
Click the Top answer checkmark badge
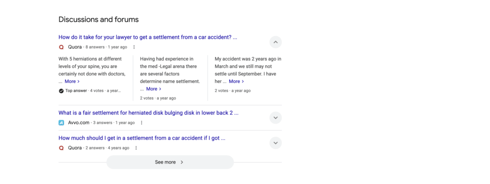[61, 91]
